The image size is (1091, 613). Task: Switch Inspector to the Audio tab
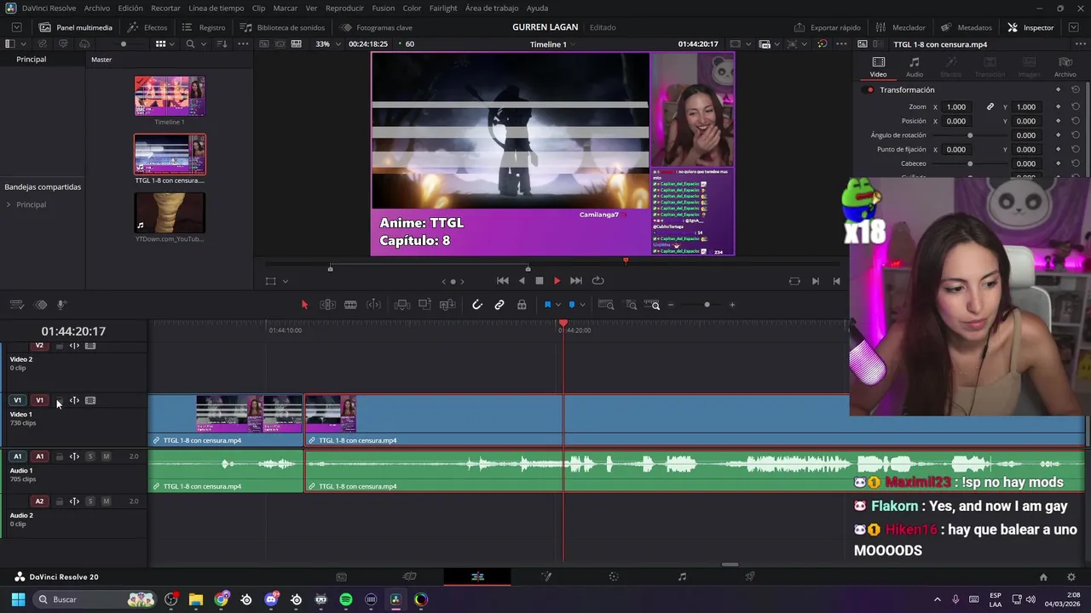click(914, 67)
